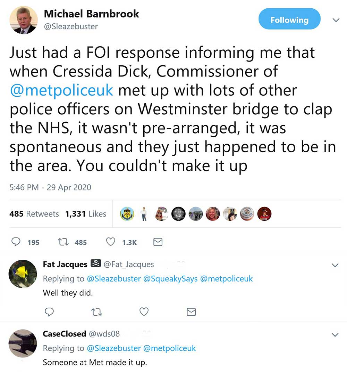Open Michael Barnbrook's profile picture
The height and width of the screenshot is (372, 347).
[23, 21]
